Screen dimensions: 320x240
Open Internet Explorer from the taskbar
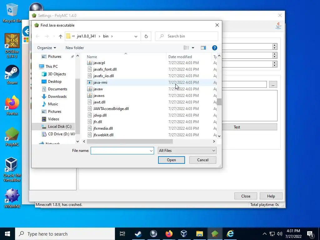click(x=230, y=234)
